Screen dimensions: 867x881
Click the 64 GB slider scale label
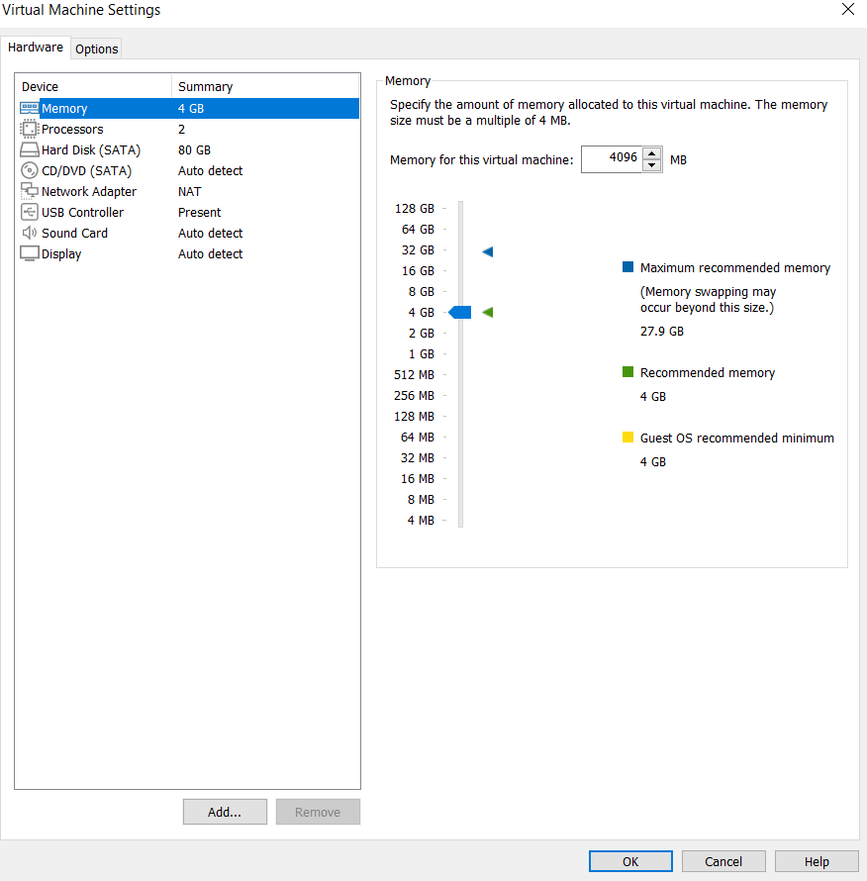tap(418, 230)
